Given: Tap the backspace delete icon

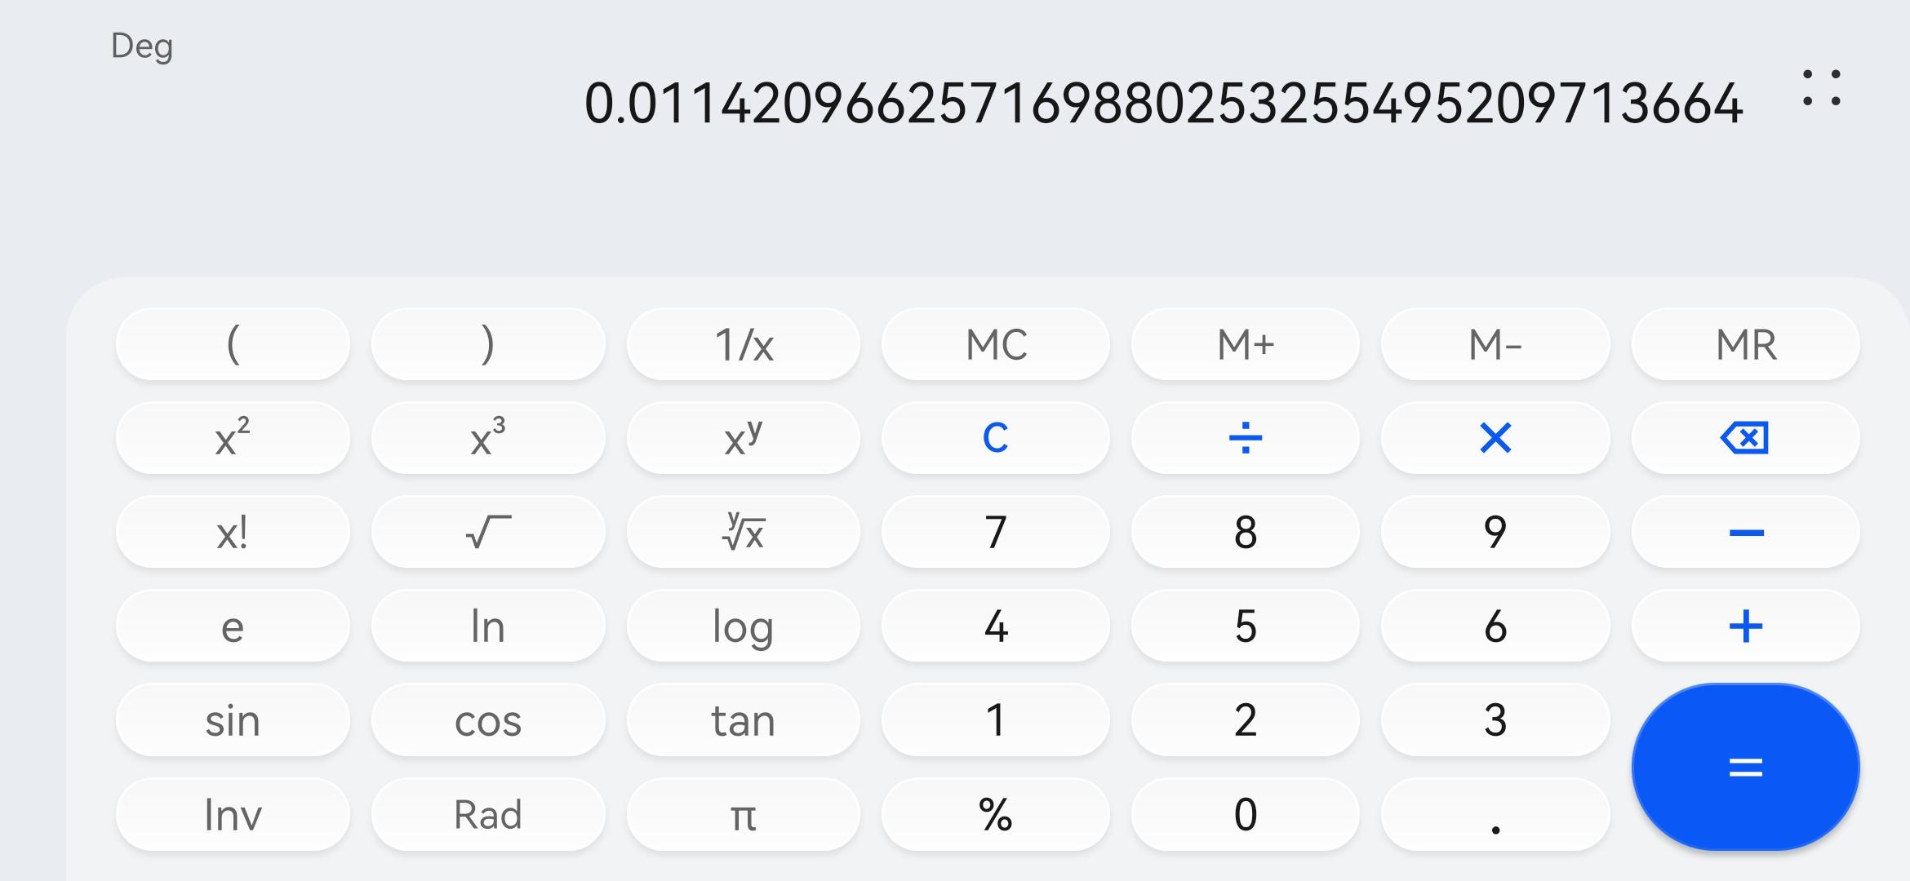Looking at the screenshot, I should click(x=1745, y=438).
